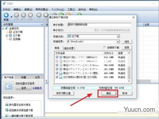Sort by 文件名称 column header

79,53
